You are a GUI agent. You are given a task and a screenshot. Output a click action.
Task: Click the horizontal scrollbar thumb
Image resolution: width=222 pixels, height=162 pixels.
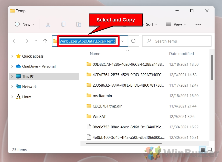pyautogui.click(x=124, y=143)
